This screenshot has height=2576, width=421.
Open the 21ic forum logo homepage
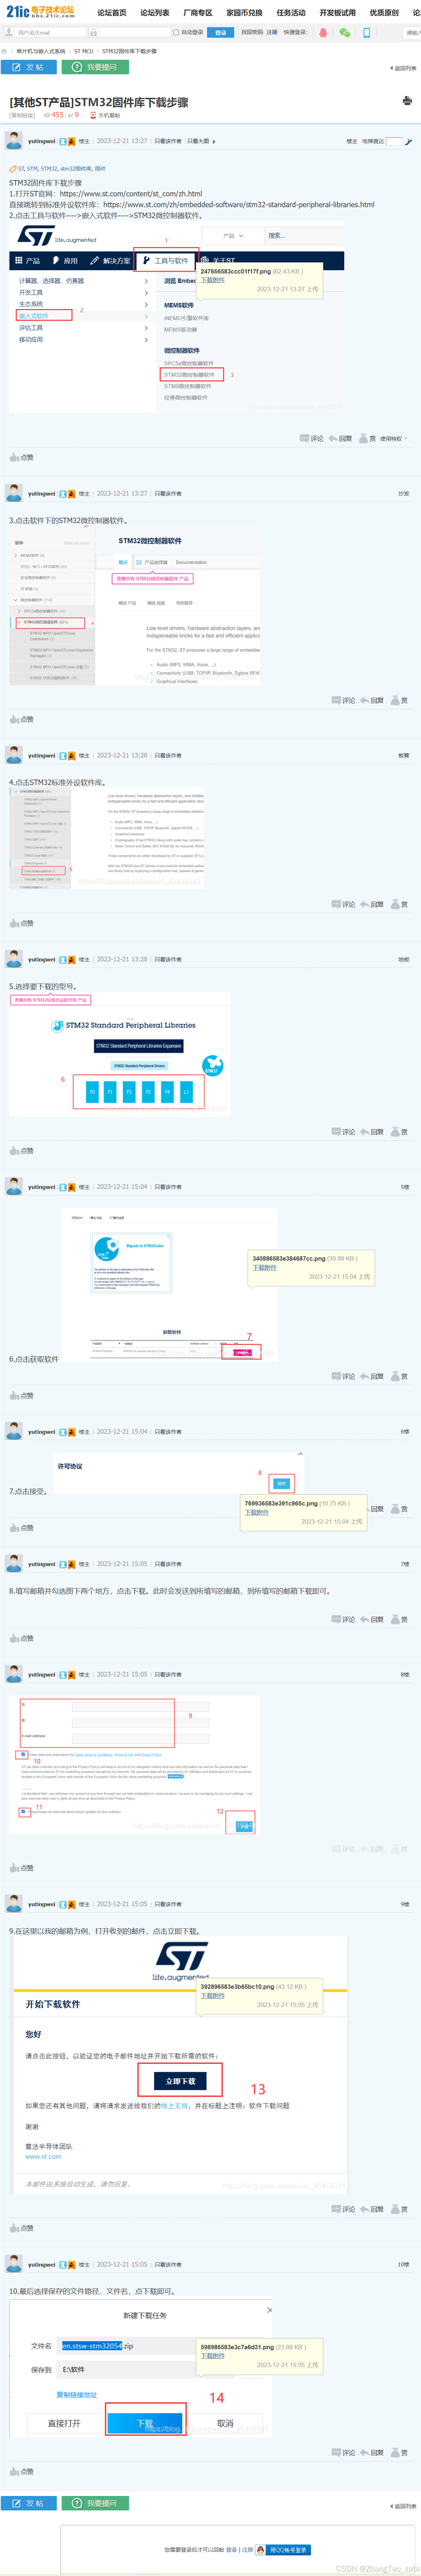pos(40,12)
